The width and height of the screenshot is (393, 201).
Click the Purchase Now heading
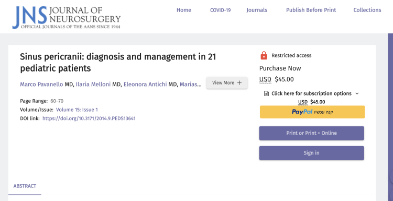(x=280, y=68)
